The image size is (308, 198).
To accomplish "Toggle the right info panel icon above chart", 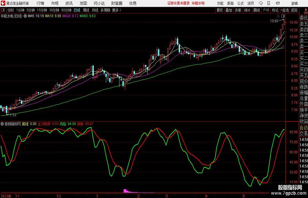I will pyautogui.click(x=283, y=16).
